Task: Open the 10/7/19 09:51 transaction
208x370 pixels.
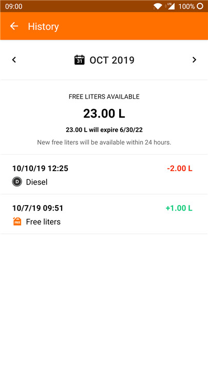Action: (104, 214)
